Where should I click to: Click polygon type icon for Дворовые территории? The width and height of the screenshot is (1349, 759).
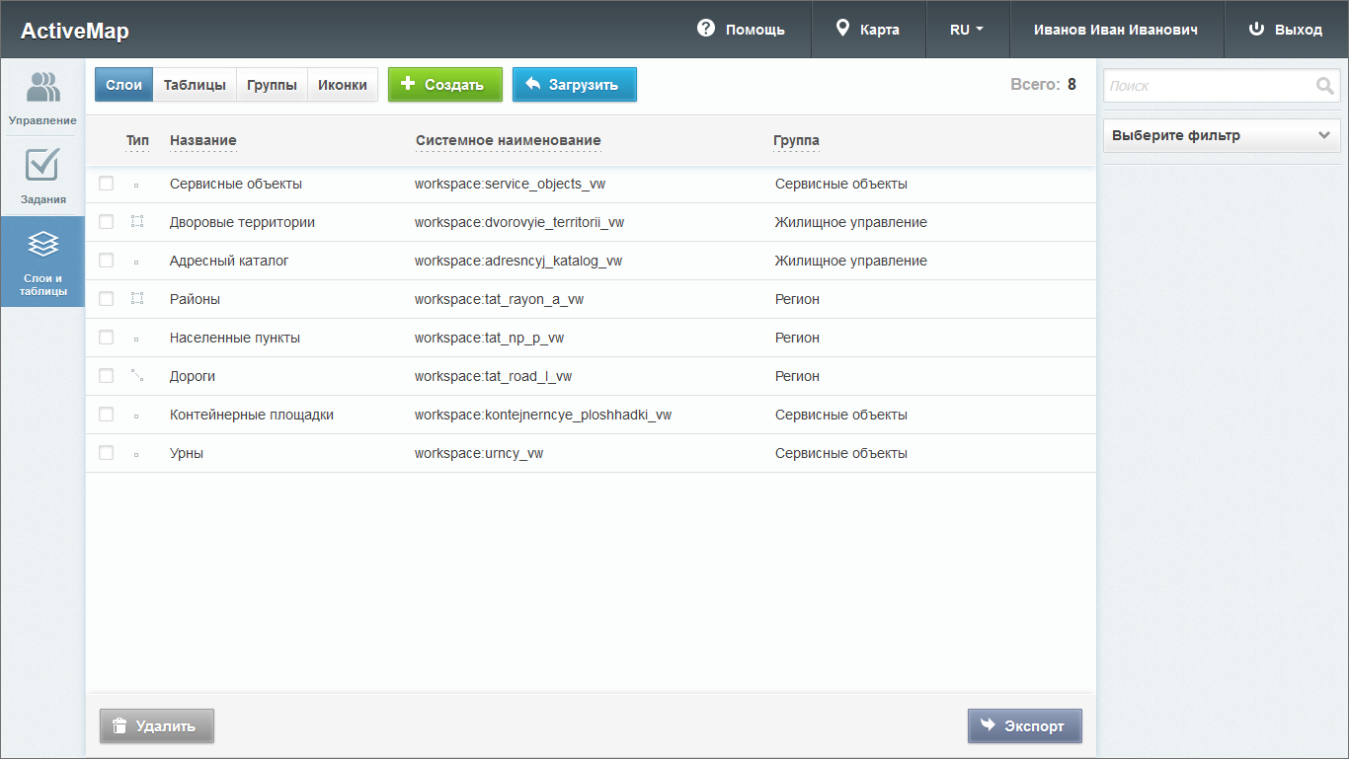point(137,222)
